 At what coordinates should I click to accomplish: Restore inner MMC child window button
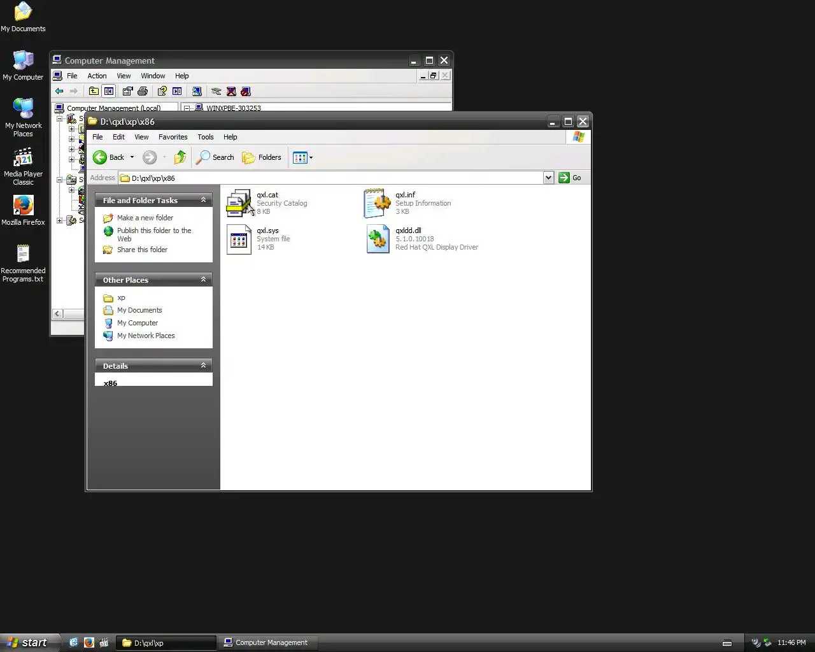click(433, 76)
